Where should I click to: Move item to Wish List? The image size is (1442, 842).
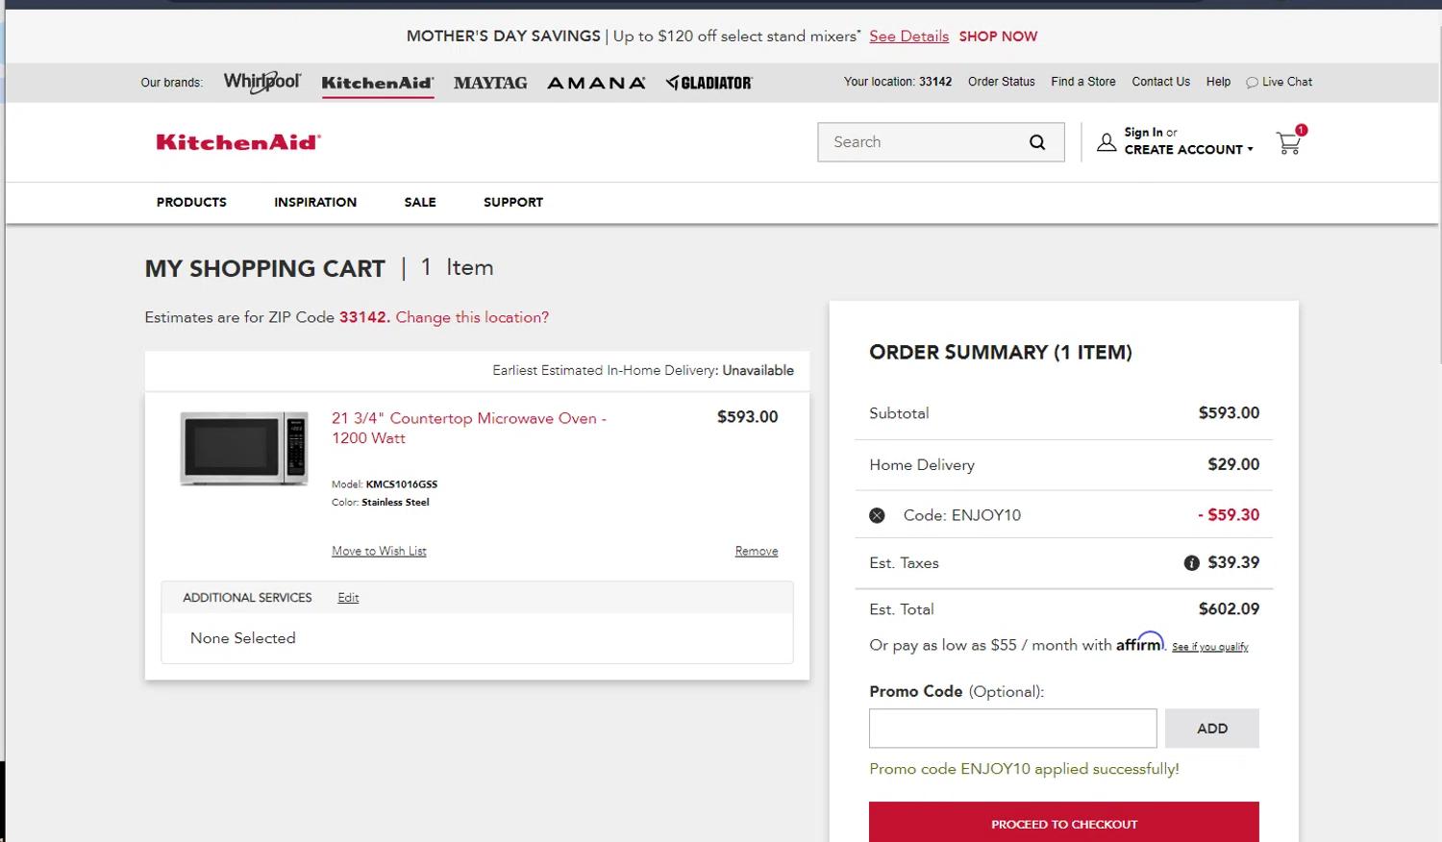click(379, 551)
